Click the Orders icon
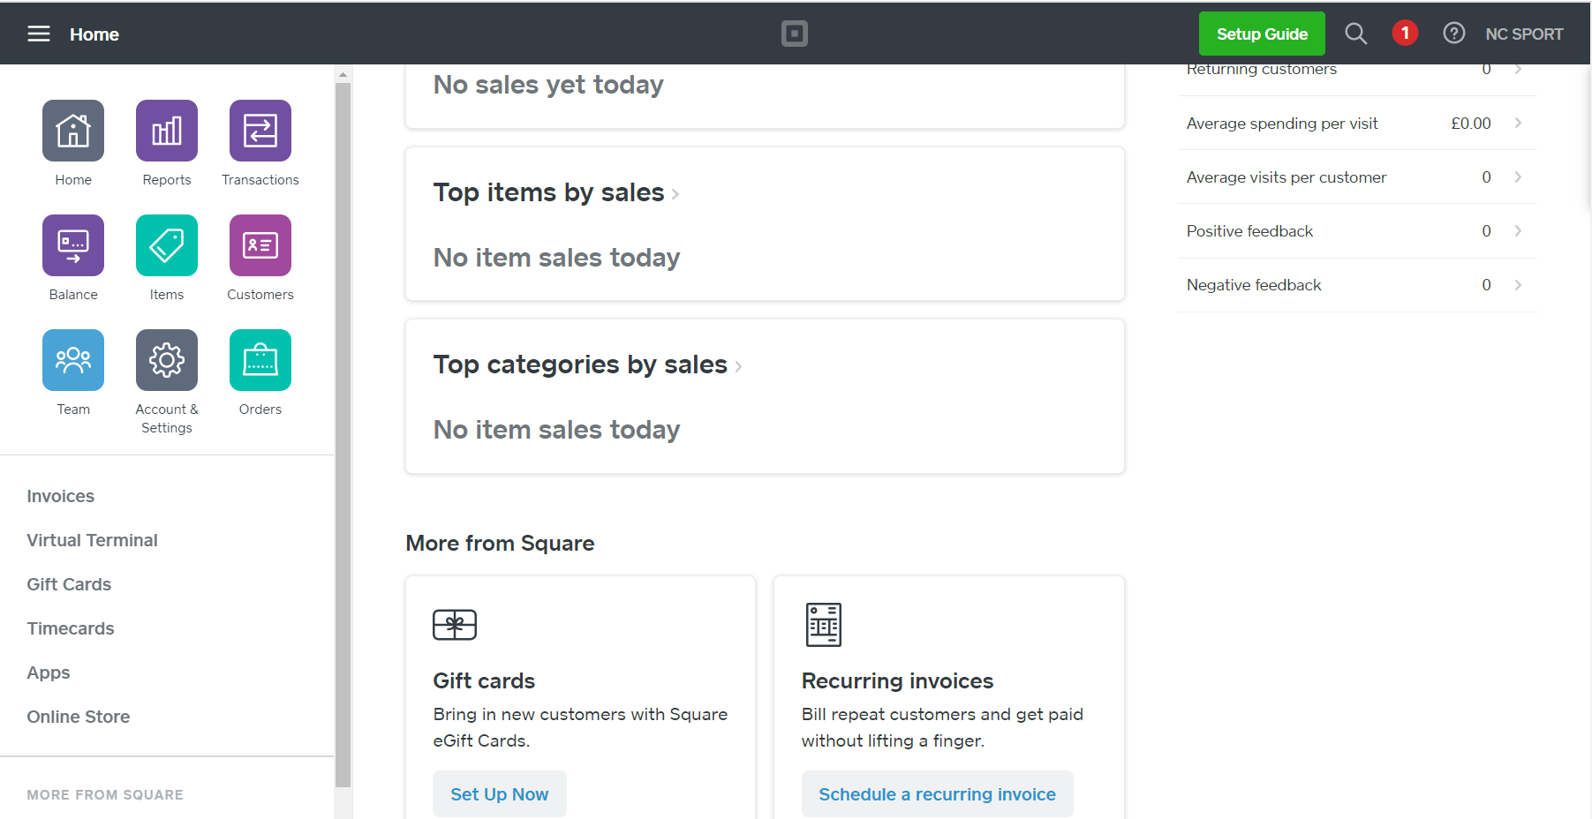 [x=260, y=360]
